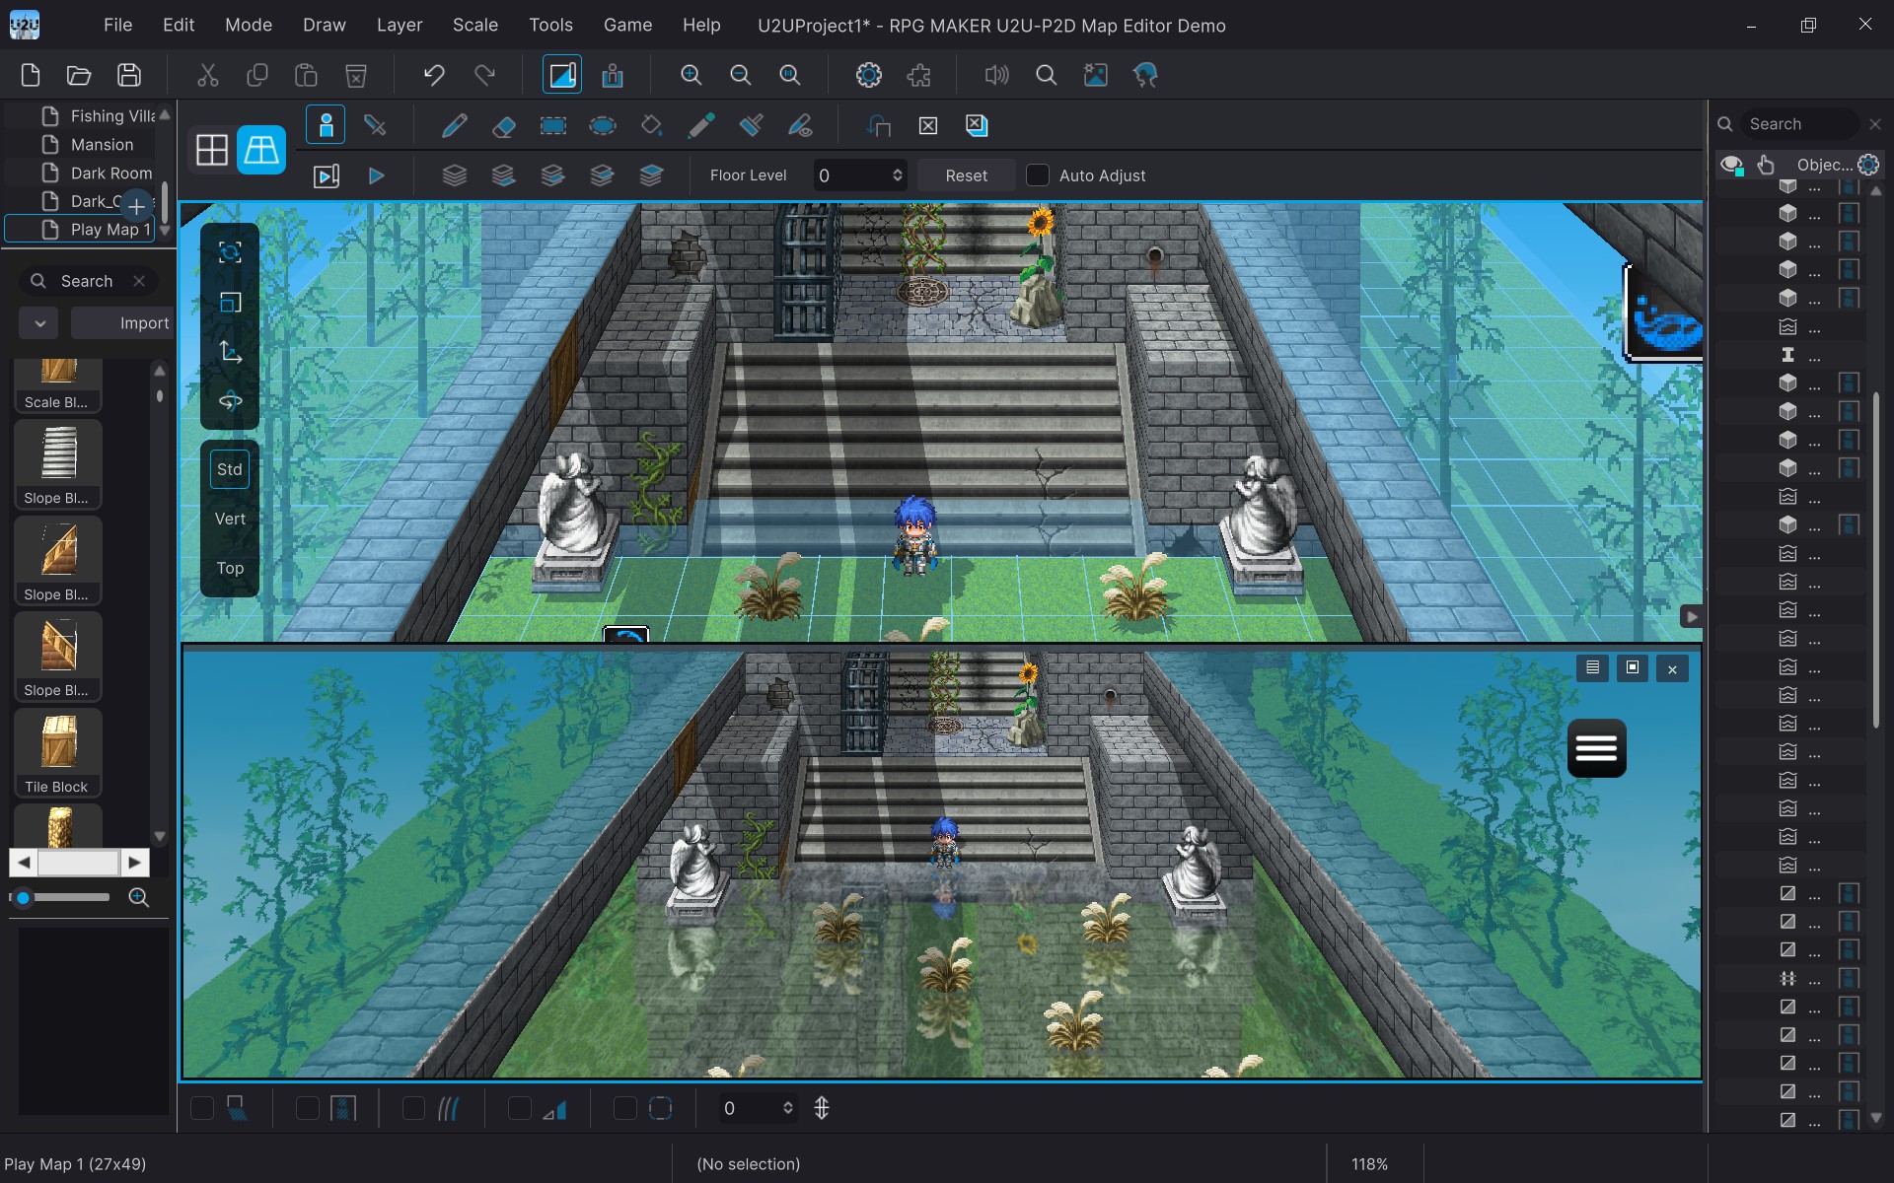1894x1183 pixels.
Task: Click the map list scroll down arrow
Action: coord(165,230)
